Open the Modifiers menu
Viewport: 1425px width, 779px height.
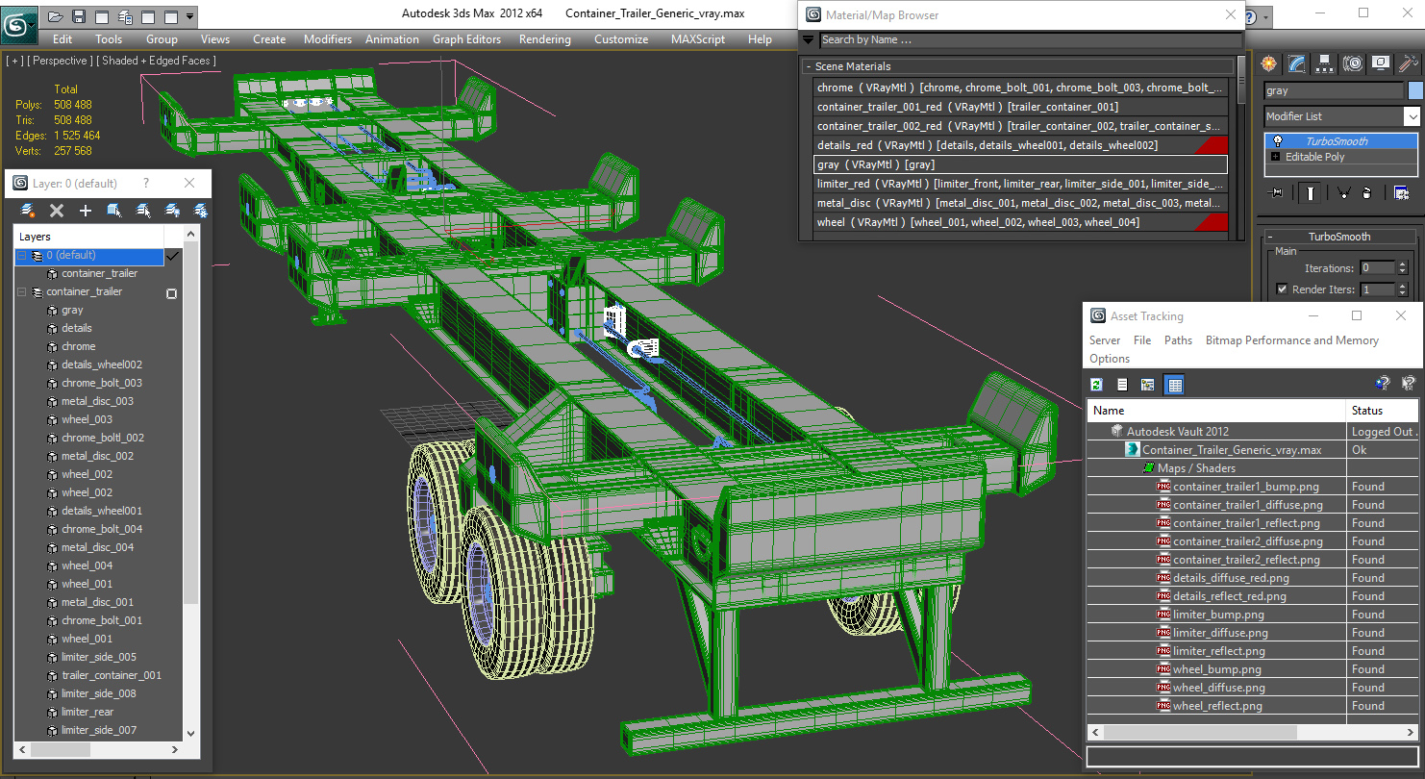point(328,39)
